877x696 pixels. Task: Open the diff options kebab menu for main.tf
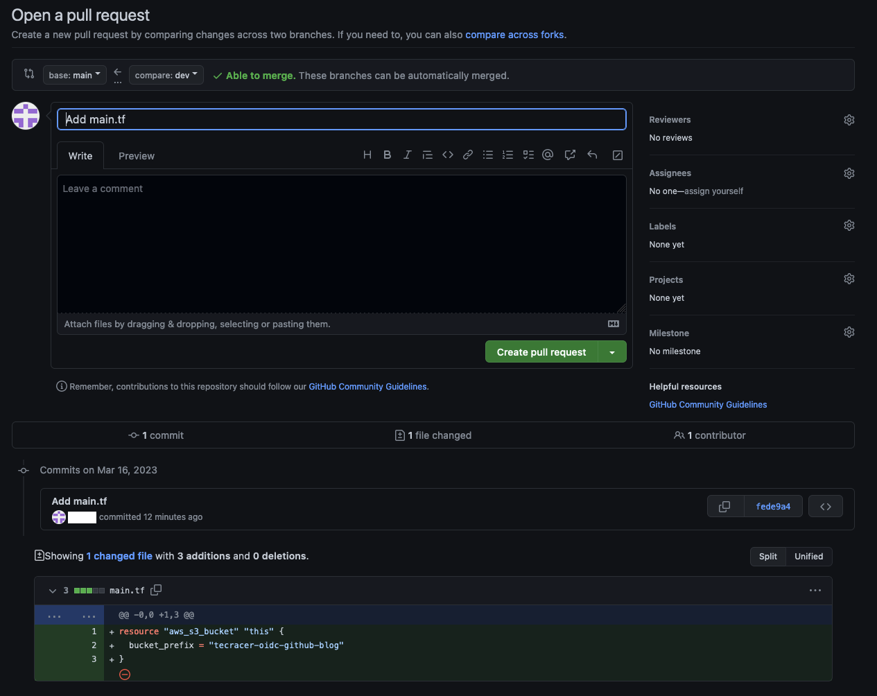click(x=815, y=590)
